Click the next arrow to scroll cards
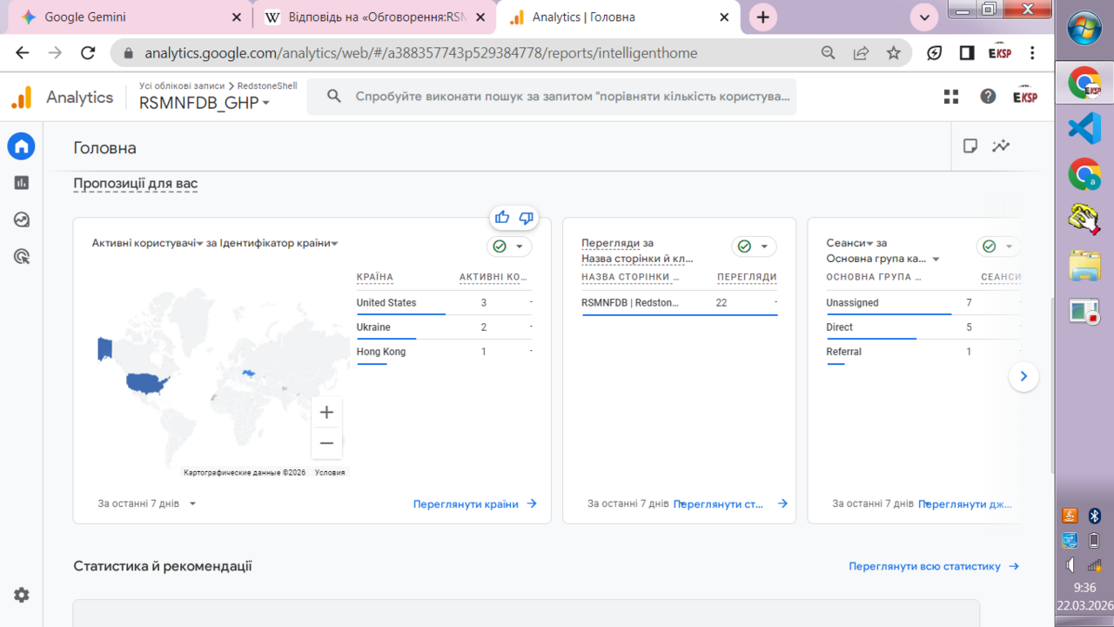This screenshot has height=627, width=1114. coord(1023,376)
